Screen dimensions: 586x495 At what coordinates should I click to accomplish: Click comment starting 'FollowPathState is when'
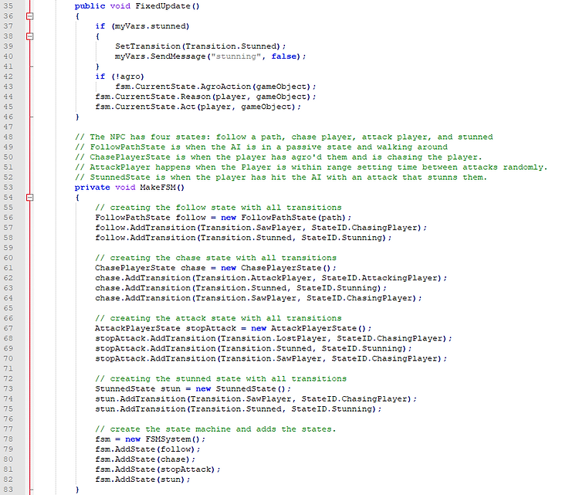[261, 147]
